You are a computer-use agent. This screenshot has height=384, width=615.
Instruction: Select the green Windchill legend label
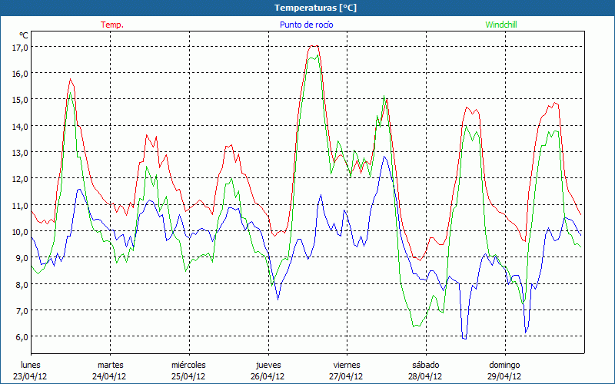click(502, 25)
